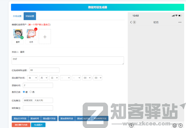This screenshot has height=128, width=186.
Task: Click the 12:02 time in phone status bar
Action: (136, 16)
